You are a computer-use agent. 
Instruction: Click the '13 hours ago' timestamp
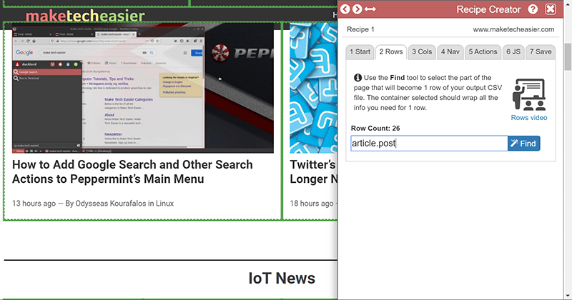pos(34,204)
